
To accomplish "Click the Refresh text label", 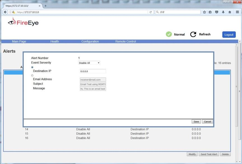I will tap(205, 34).
